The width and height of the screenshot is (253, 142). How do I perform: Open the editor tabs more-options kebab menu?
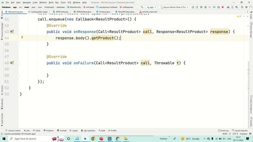[247, 12]
